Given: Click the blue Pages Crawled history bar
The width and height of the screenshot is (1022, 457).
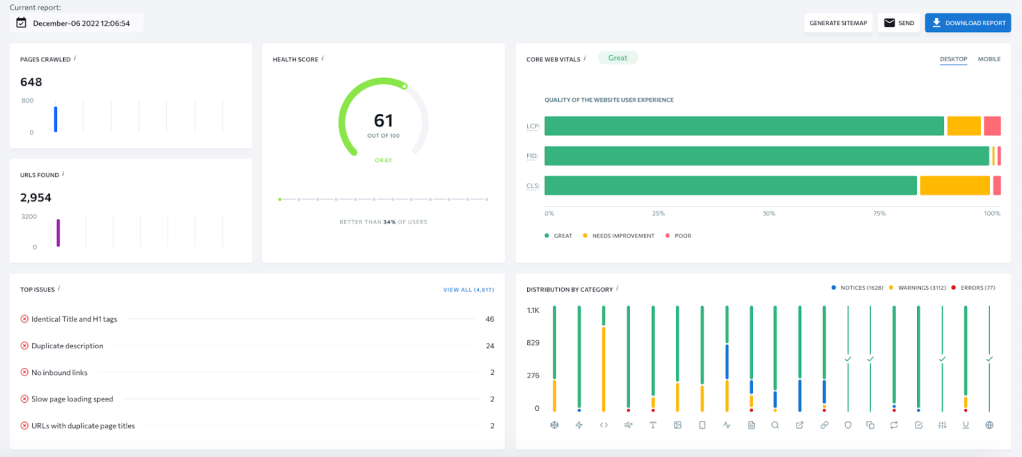Looking at the screenshot, I should coord(56,119).
